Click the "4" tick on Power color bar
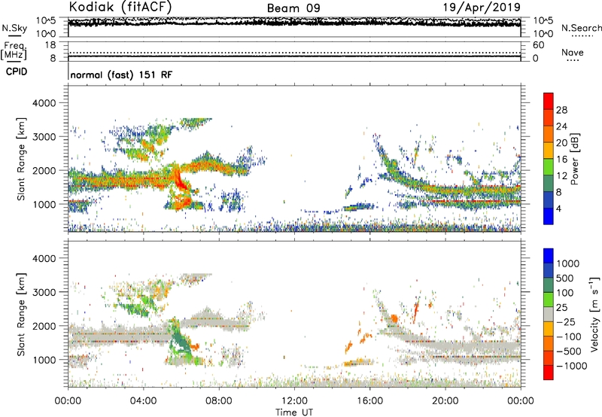 (559, 208)
